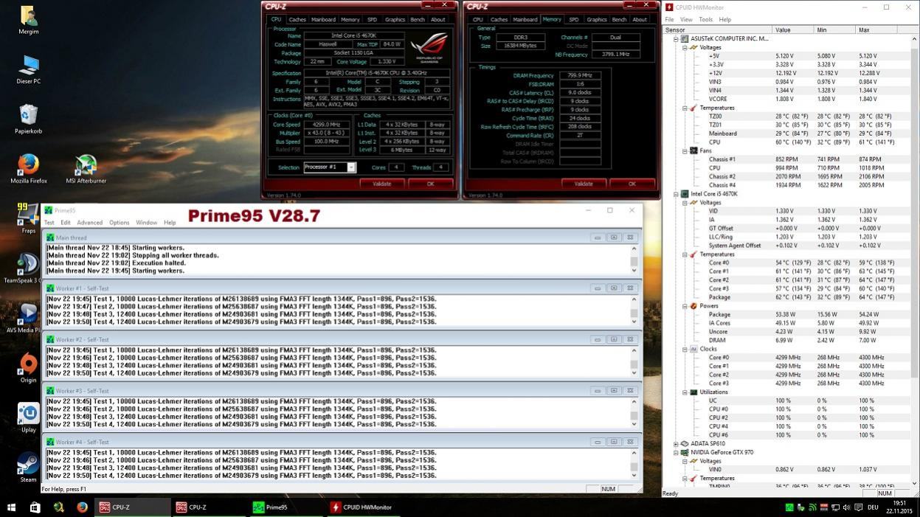The height and width of the screenshot is (517, 920).
Task: Collapse the Fans tree node
Action: pyautogui.click(x=685, y=150)
